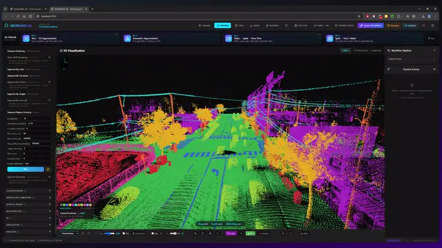Click the fullscreen icon in bottom toolbar
The image size is (442, 248).
point(290,234)
